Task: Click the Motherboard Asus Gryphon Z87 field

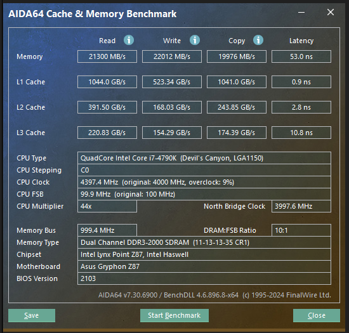Action: [204, 266]
